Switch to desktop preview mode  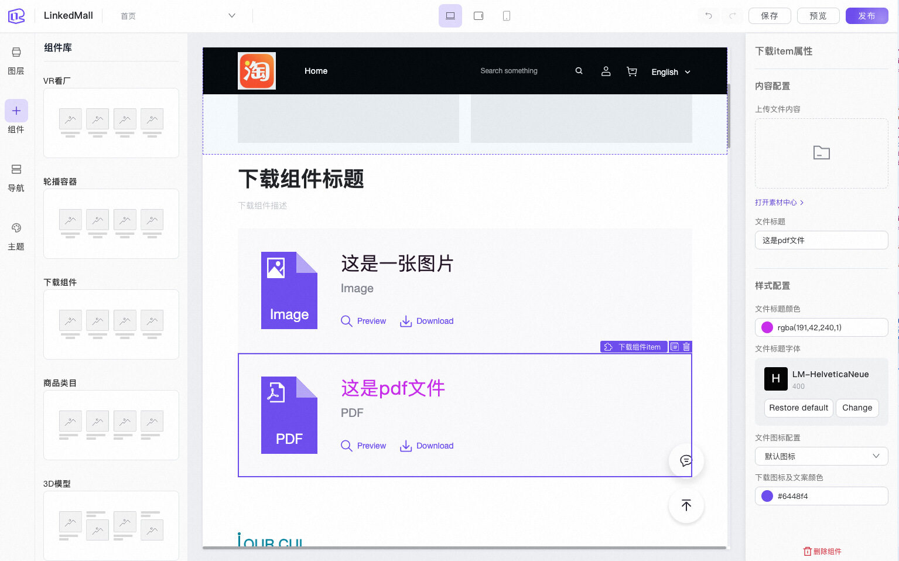(x=450, y=16)
